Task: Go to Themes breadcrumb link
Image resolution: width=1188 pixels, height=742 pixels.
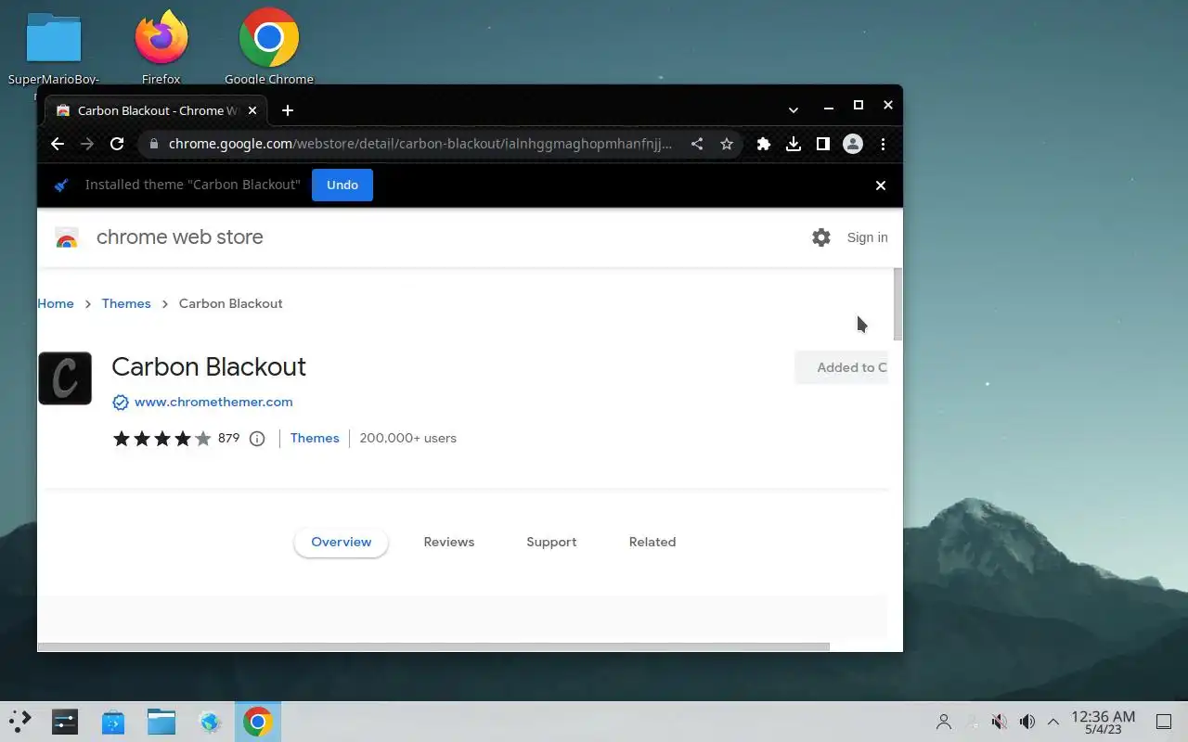Action: 126,303
